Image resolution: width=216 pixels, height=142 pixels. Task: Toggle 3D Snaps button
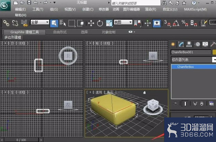[x=167, y=23]
